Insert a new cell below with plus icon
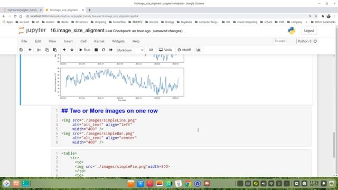 click(x=30, y=50)
